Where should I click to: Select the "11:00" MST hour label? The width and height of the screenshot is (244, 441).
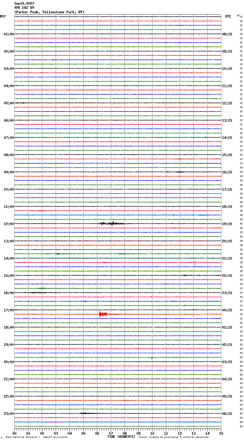point(9,207)
